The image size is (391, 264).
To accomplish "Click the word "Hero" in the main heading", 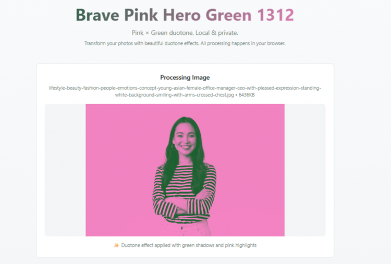I will pos(182,15).
